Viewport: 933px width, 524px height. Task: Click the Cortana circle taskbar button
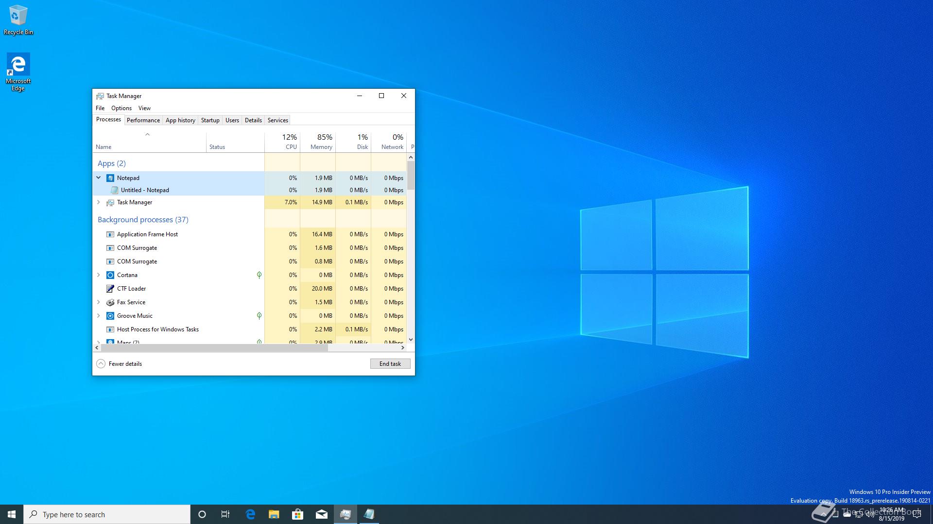pyautogui.click(x=202, y=514)
